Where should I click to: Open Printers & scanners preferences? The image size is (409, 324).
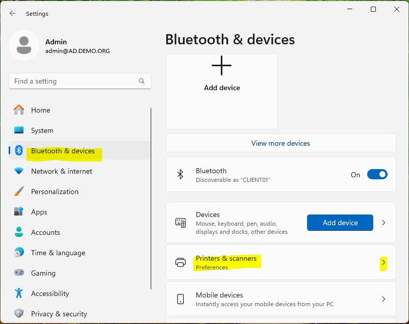(281, 262)
